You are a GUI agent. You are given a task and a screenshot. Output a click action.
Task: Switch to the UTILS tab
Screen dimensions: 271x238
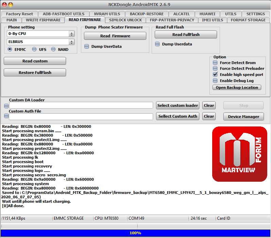231,14
